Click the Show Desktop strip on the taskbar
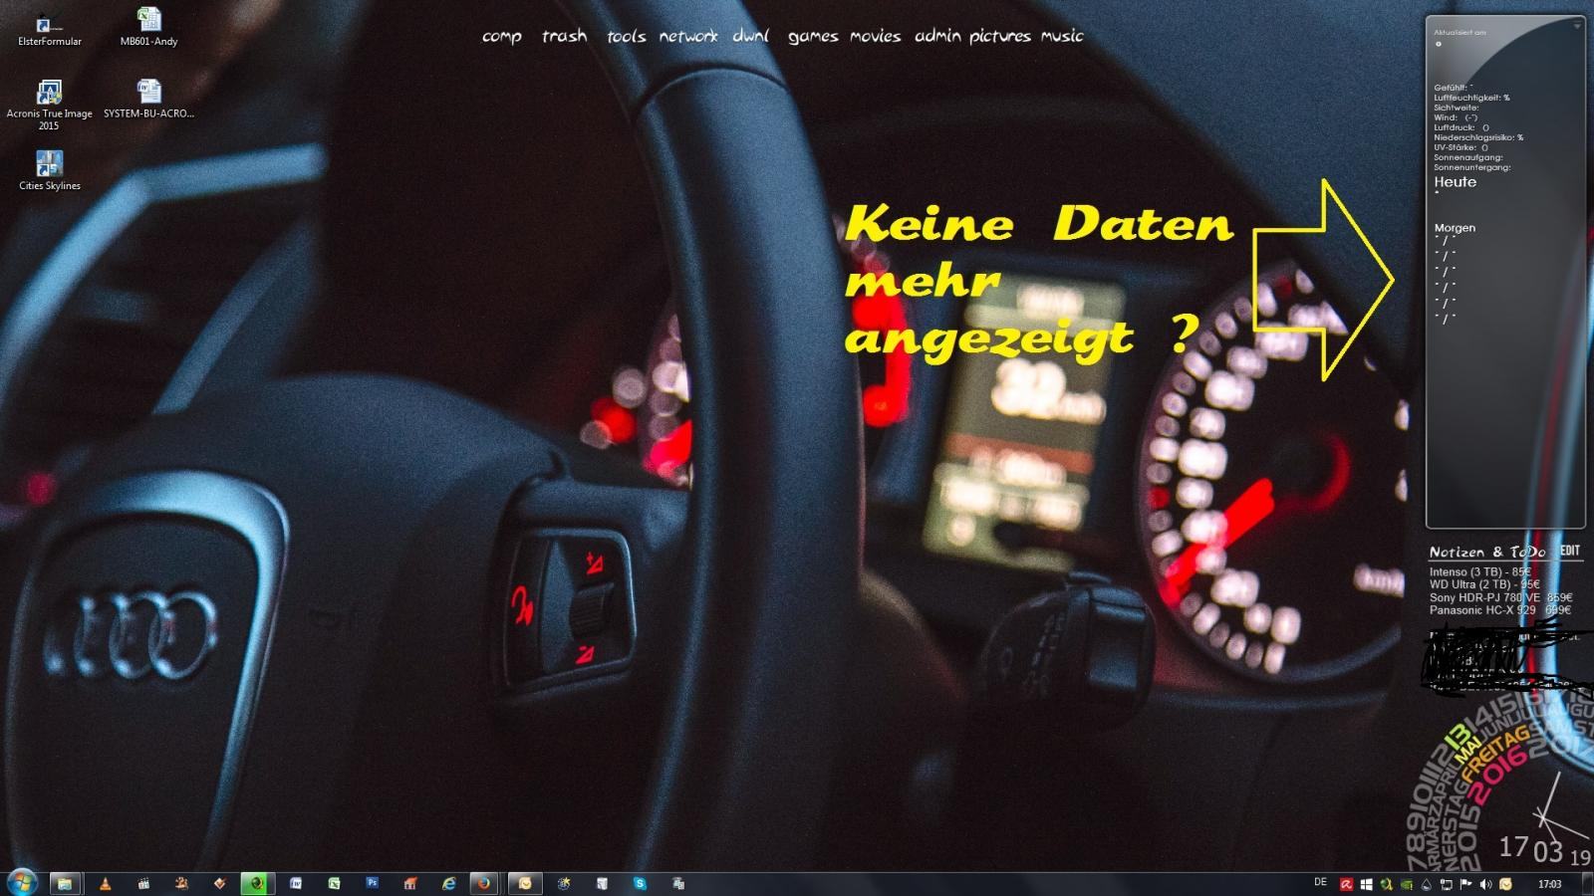The image size is (1594, 896). [1587, 884]
